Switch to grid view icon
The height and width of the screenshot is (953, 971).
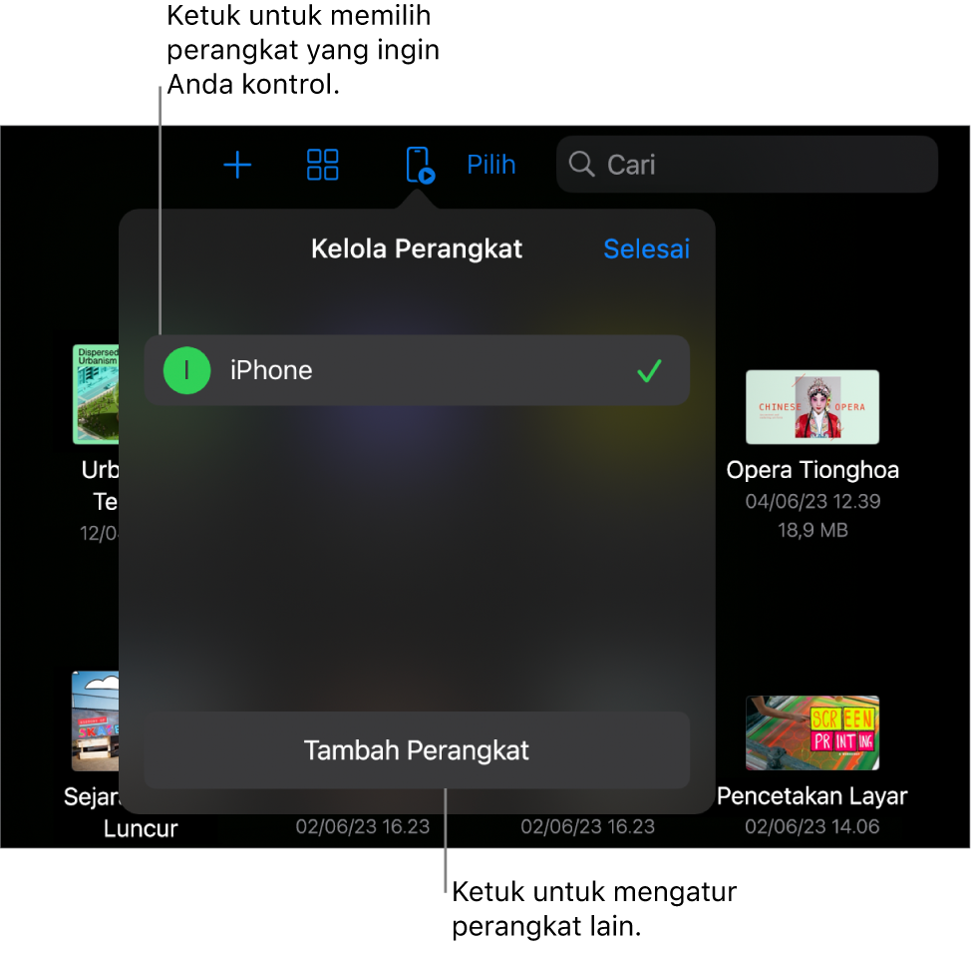click(x=323, y=165)
